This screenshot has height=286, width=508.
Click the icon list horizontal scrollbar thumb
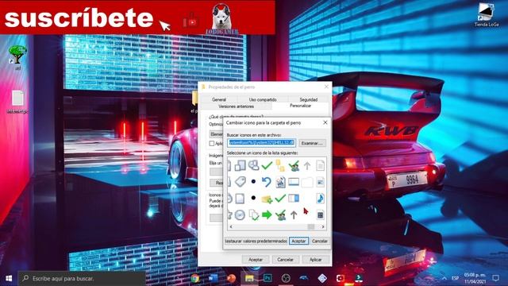coord(310,226)
